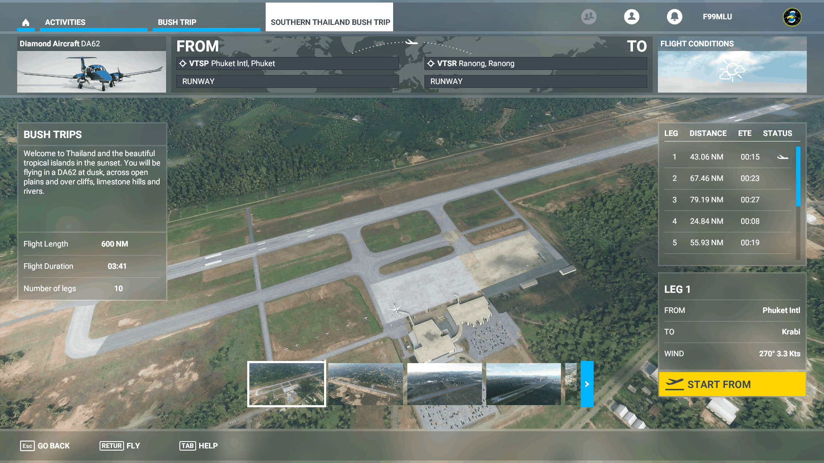Open the notifications bell icon

pyautogui.click(x=674, y=17)
